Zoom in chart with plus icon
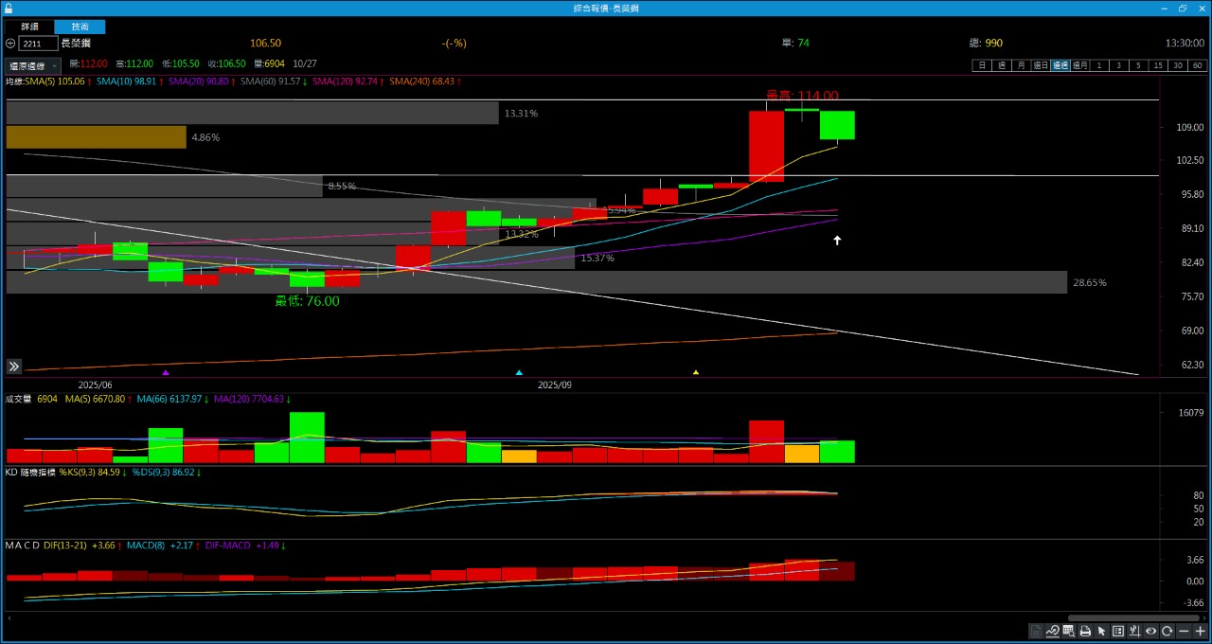Screen dimensions: 1212x644 pyautogui.click(x=1200, y=631)
